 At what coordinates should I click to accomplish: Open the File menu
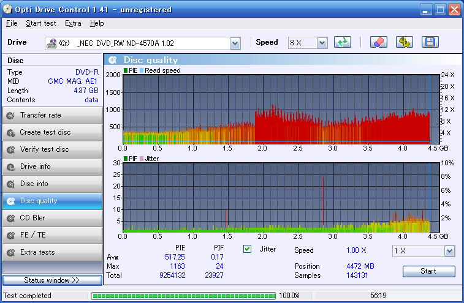click(x=12, y=23)
